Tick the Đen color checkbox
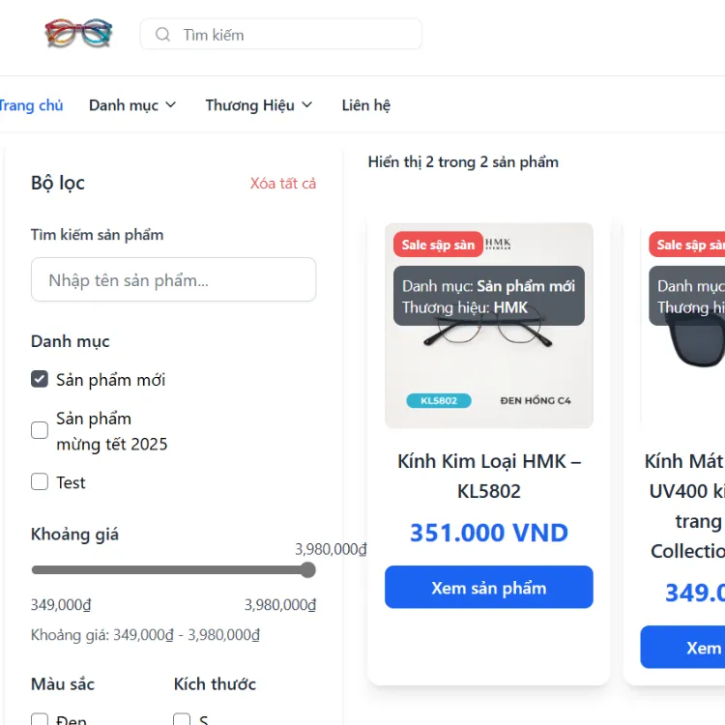 [x=40, y=719]
